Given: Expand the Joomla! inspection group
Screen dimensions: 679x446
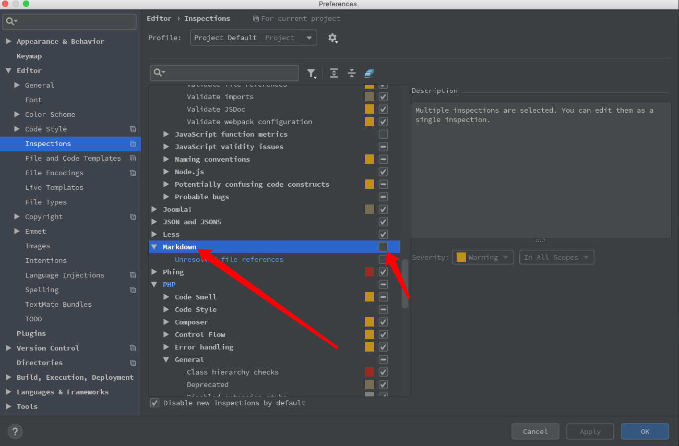Looking at the screenshot, I should (x=154, y=209).
